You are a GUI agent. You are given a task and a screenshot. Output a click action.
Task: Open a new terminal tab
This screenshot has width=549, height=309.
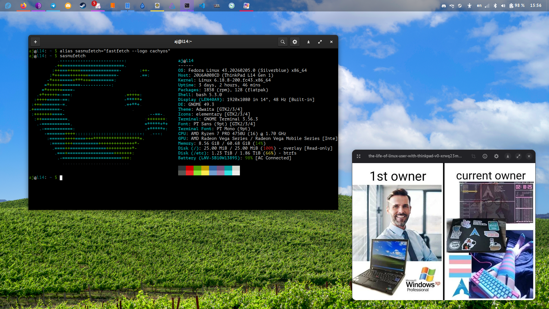pyautogui.click(x=35, y=42)
